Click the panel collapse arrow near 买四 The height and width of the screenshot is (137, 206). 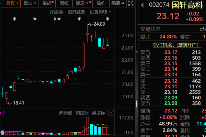tap(137, 103)
